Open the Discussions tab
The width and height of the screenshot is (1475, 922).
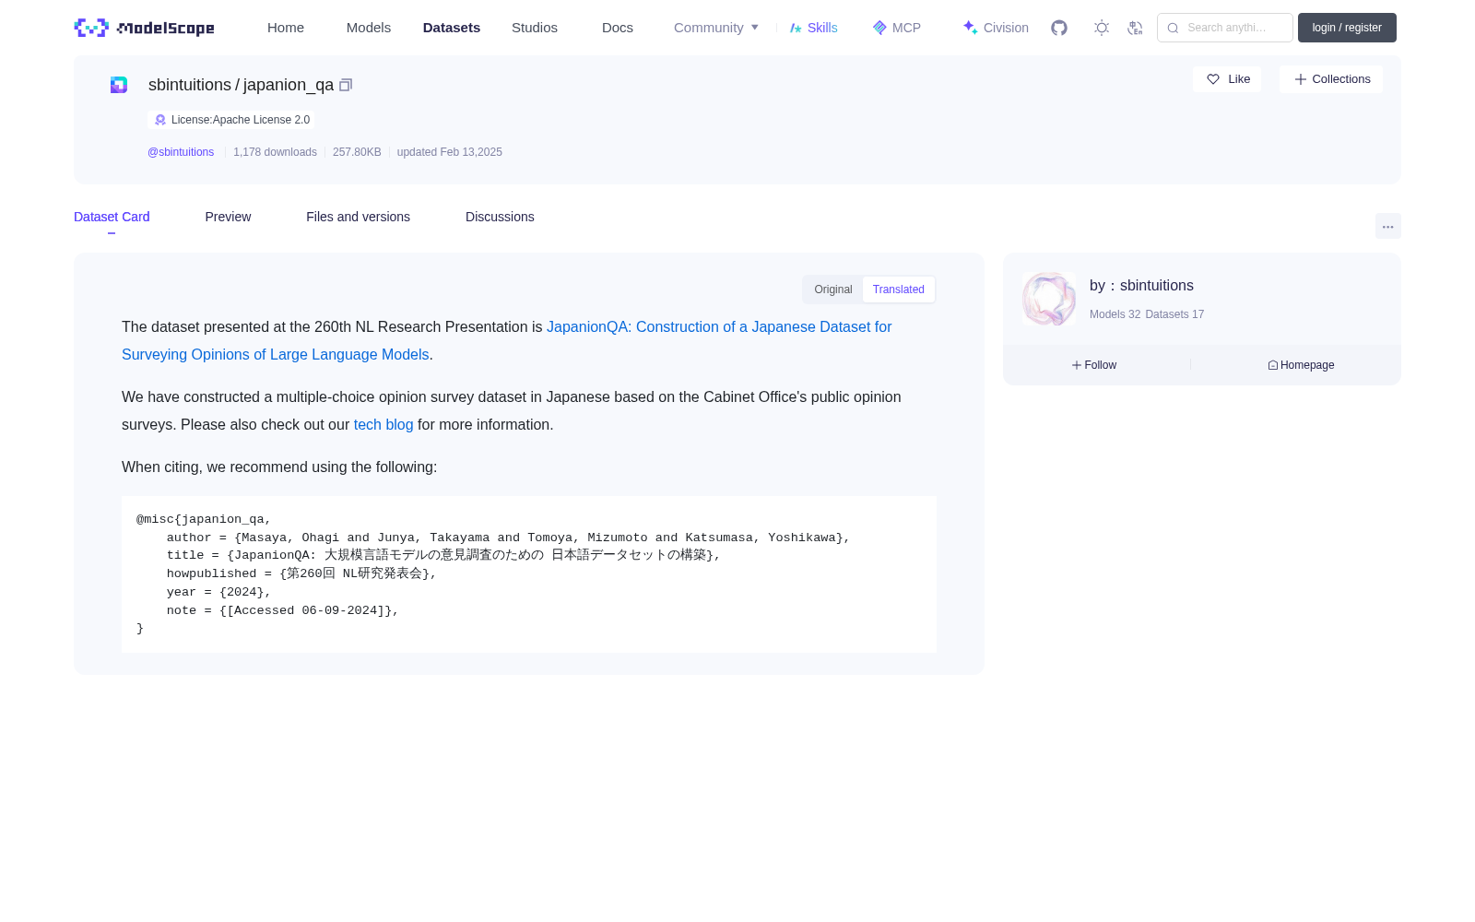500,217
